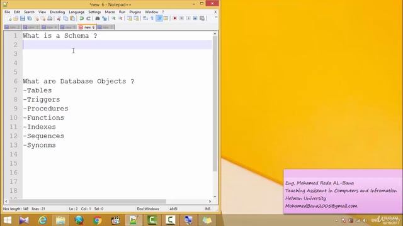Select the active 'new 6' tab
This screenshot has width=403, height=226.
tap(87, 27)
